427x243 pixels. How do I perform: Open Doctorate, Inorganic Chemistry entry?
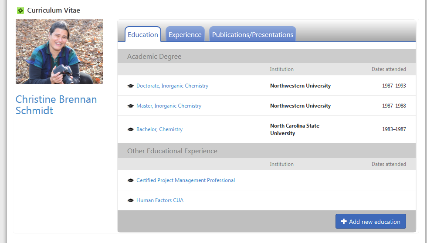click(172, 86)
